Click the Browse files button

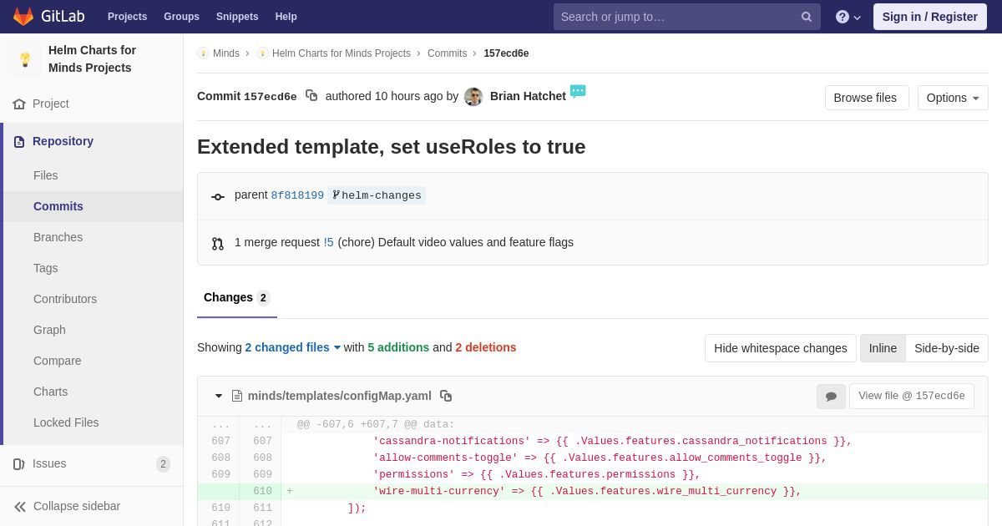click(866, 98)
